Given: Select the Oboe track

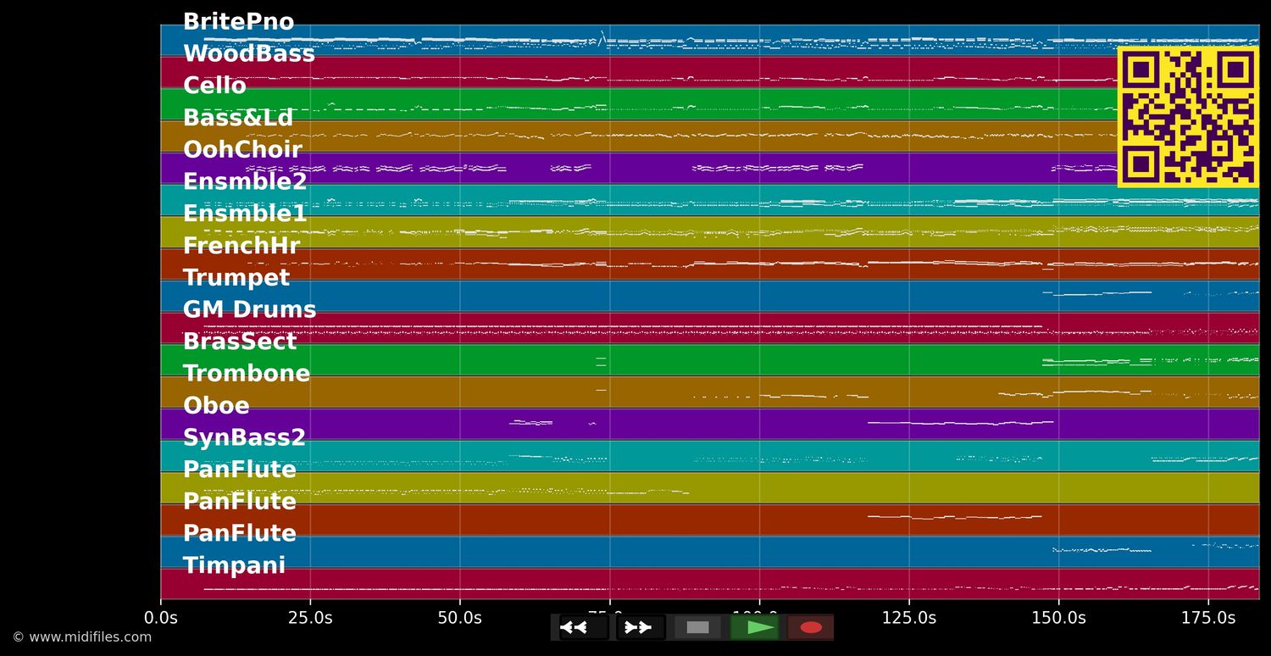Looking at the screenshot, I should [215, 405].
